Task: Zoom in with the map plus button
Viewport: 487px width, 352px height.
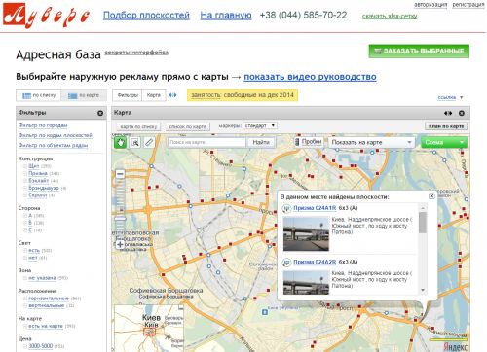Action: click(120, 244)
